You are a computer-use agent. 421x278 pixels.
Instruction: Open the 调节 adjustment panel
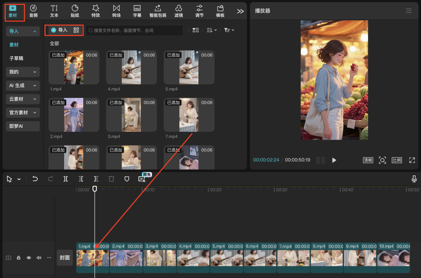199,11
